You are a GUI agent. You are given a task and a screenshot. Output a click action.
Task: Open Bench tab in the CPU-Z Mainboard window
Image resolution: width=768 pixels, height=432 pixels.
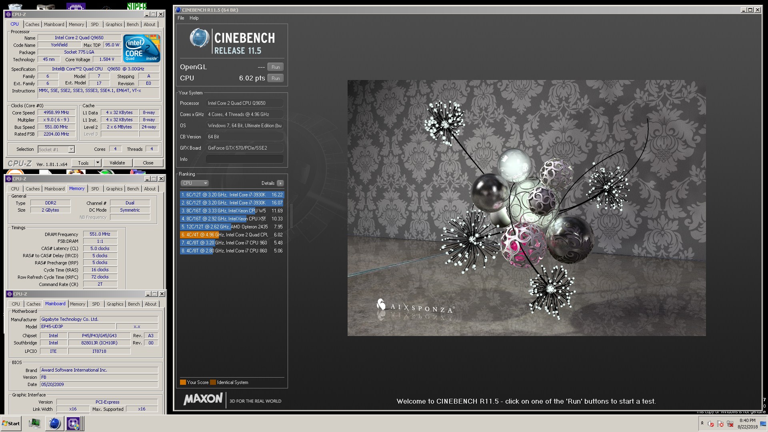coord(134,304)
